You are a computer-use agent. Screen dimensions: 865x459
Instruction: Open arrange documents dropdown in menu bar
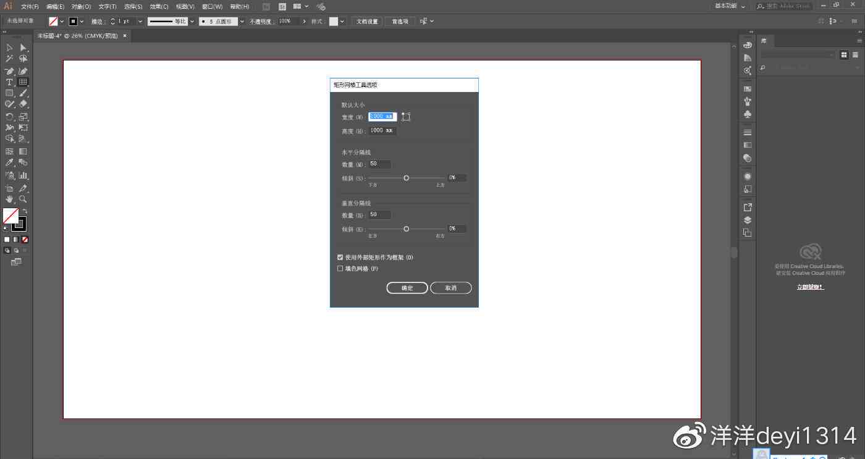coord(301,6)
